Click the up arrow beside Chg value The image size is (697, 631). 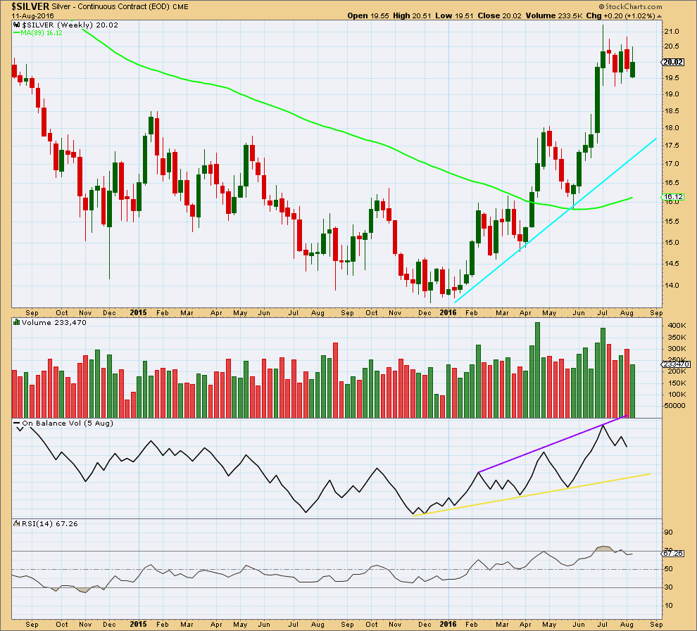[659, 16]
